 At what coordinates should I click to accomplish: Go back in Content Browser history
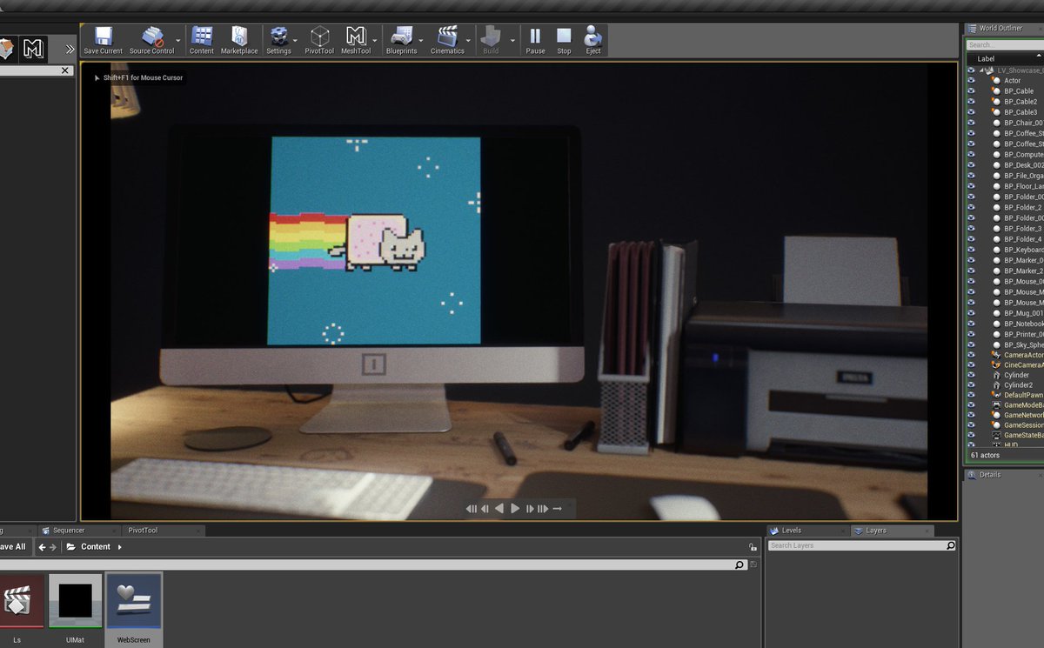tap(42, 547)
